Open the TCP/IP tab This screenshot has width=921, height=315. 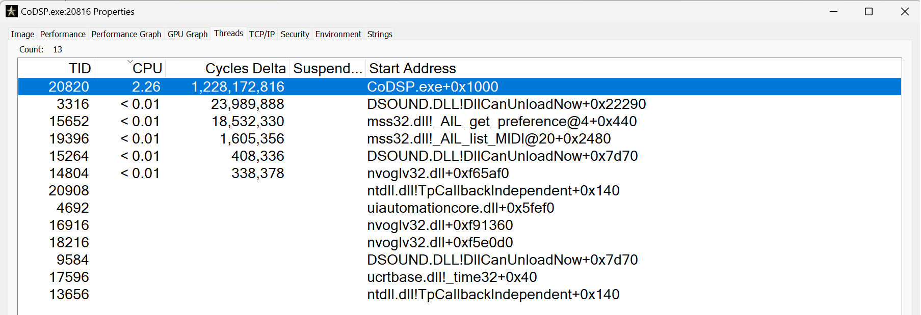click(262, 34)
